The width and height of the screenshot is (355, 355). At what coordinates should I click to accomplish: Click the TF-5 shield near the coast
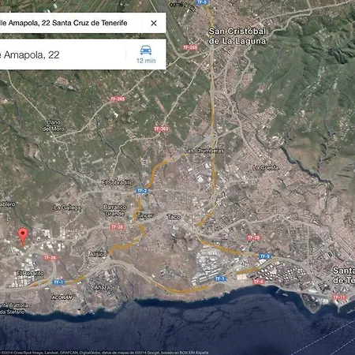(264, 256)
